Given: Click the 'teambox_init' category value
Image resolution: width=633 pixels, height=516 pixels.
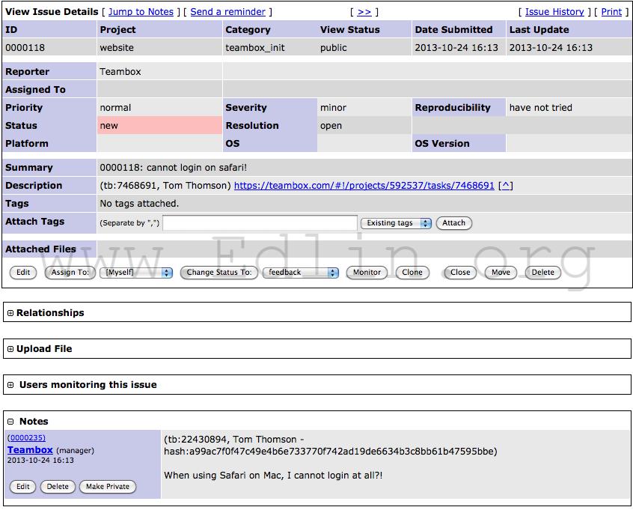Looking at the screenshot, I should (255, 48).
